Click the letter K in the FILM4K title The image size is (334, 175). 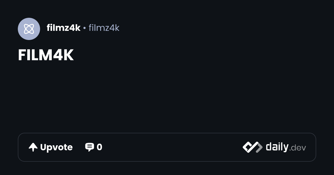(x=68, y=55)
